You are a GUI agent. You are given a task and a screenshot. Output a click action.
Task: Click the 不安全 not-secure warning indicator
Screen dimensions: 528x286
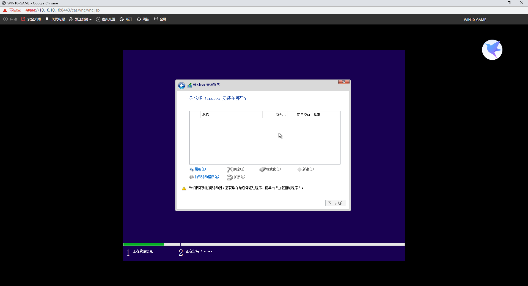coord(12,10)
